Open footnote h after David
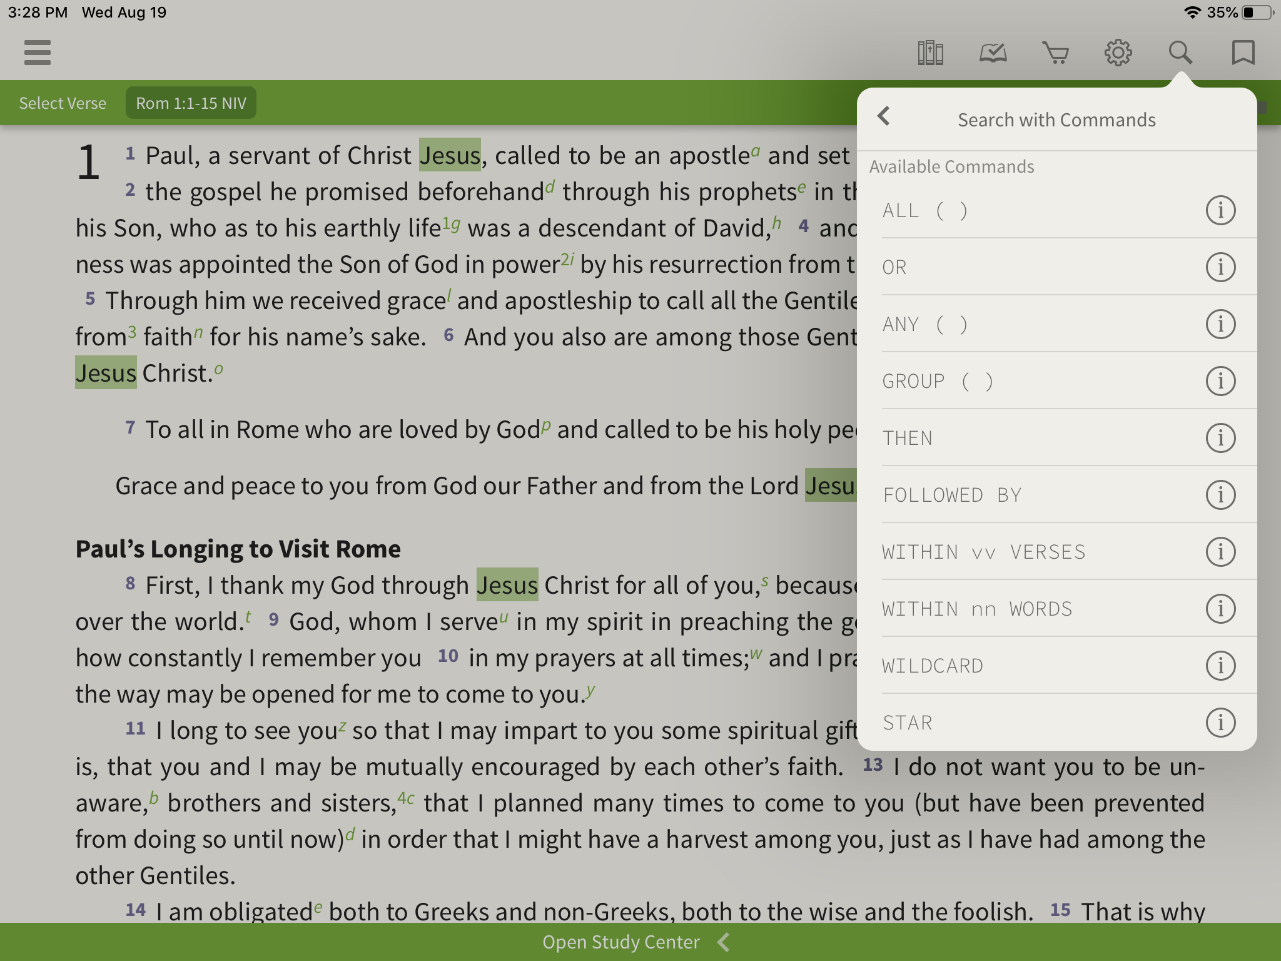Viewport: 1281px width, 961px height. [x=776, y=223]
